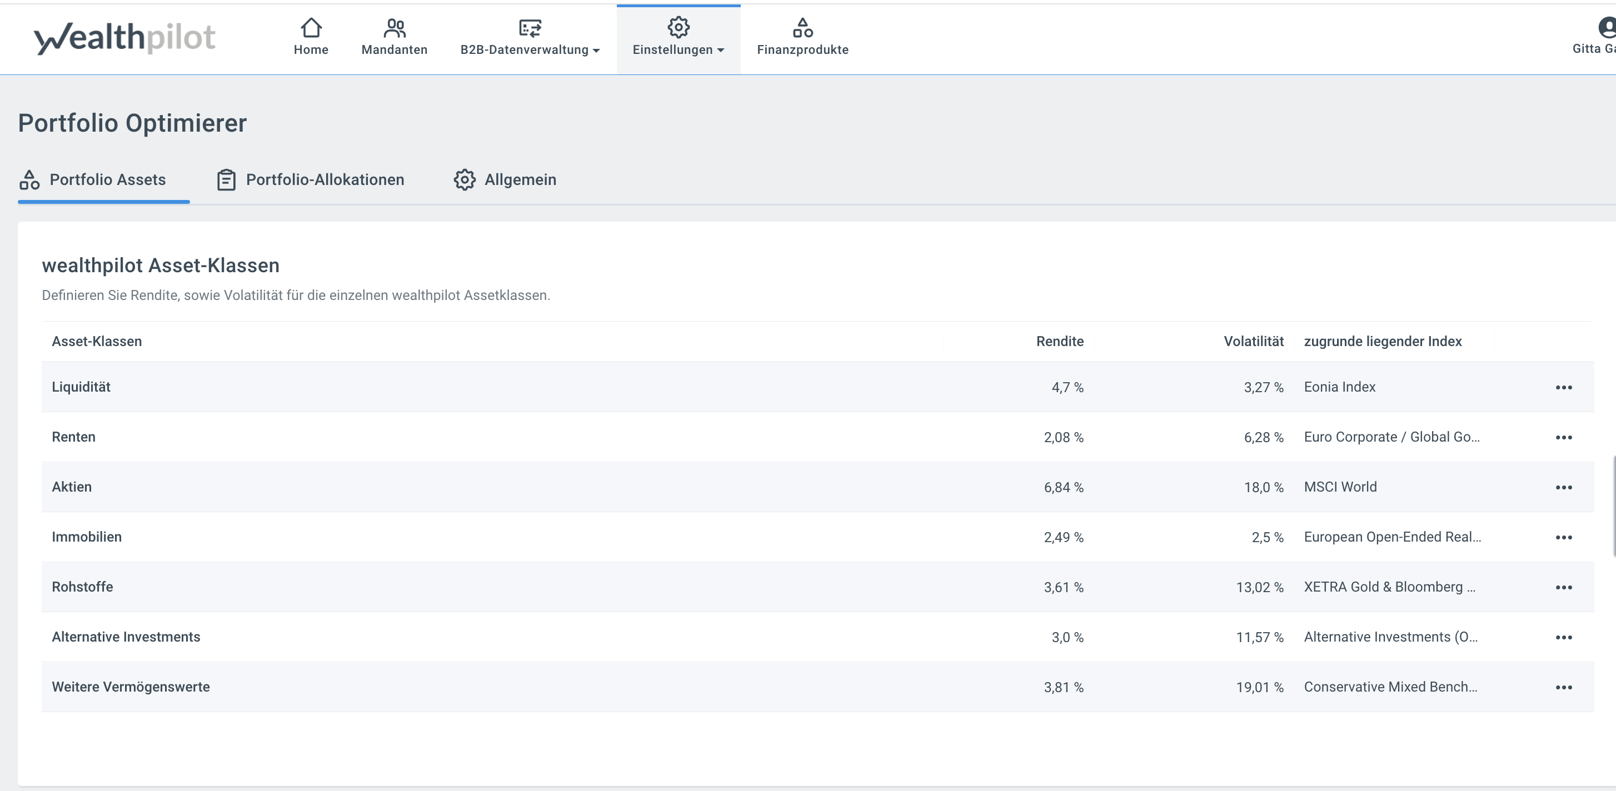Viewport: 1616px width, 791px height.
Task: Click the Alternative Investments (O... index cell
Action: pos(1391,637)
